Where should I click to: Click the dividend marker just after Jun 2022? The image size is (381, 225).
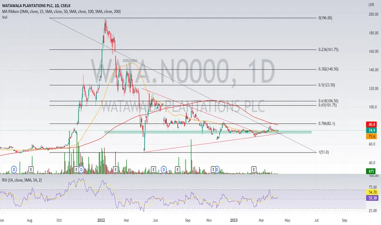click(164, 169)
